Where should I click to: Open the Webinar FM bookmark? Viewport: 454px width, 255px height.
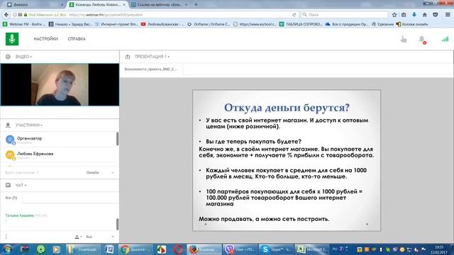(x=24, y=24)
